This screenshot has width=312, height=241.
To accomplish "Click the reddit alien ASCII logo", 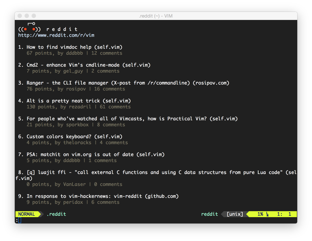I will [x=30, y=27].
